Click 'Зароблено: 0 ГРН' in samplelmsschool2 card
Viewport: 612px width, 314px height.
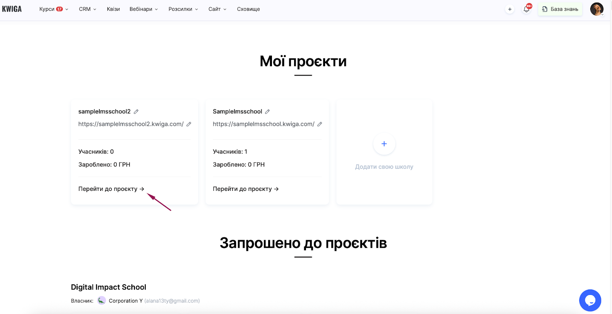104,165
